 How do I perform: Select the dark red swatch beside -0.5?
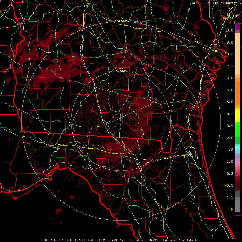tap(237, 185)
